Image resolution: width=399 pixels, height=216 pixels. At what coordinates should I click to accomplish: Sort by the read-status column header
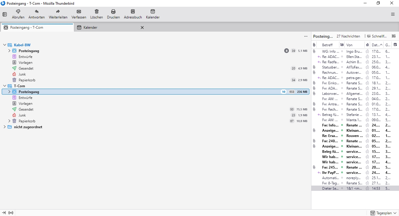click(342, 45)
